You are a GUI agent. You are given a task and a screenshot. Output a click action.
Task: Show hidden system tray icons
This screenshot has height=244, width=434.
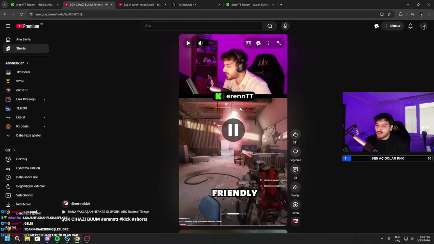click(381, 239)
